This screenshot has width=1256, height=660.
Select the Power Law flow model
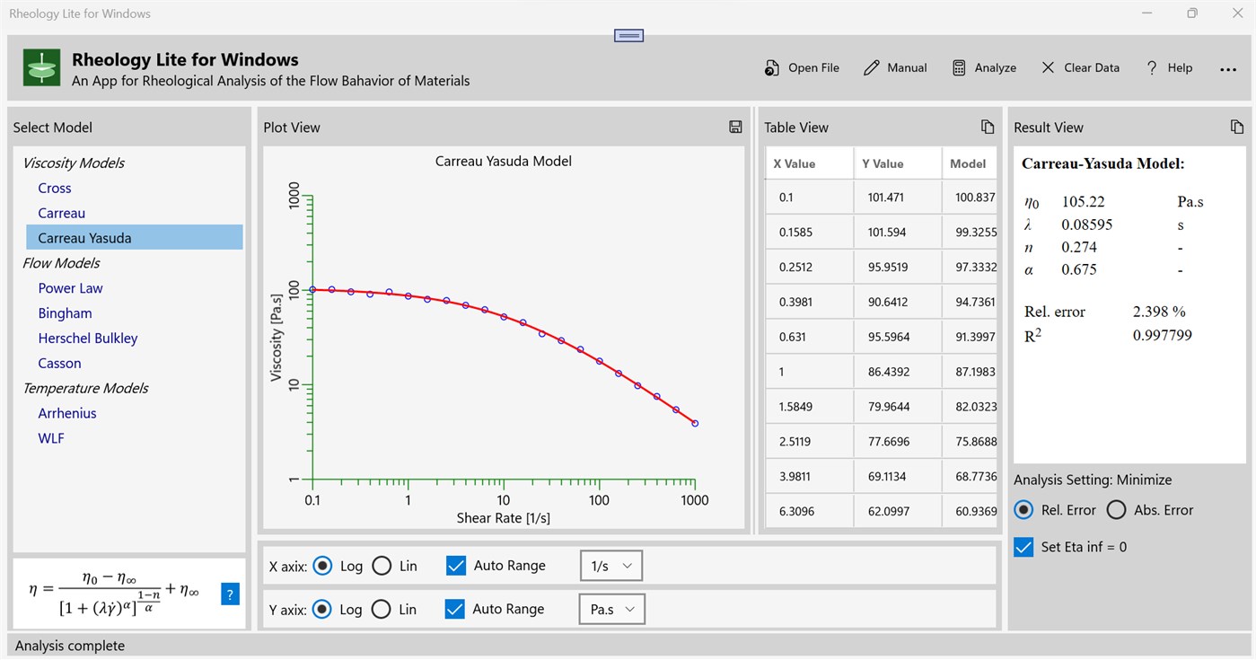click(x=70, y=287)
